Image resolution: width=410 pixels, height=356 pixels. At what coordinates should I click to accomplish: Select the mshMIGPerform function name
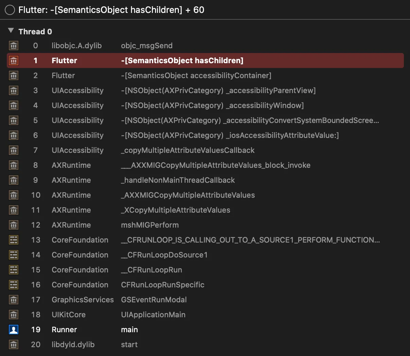pyautogui.click(x=150, y=225)
